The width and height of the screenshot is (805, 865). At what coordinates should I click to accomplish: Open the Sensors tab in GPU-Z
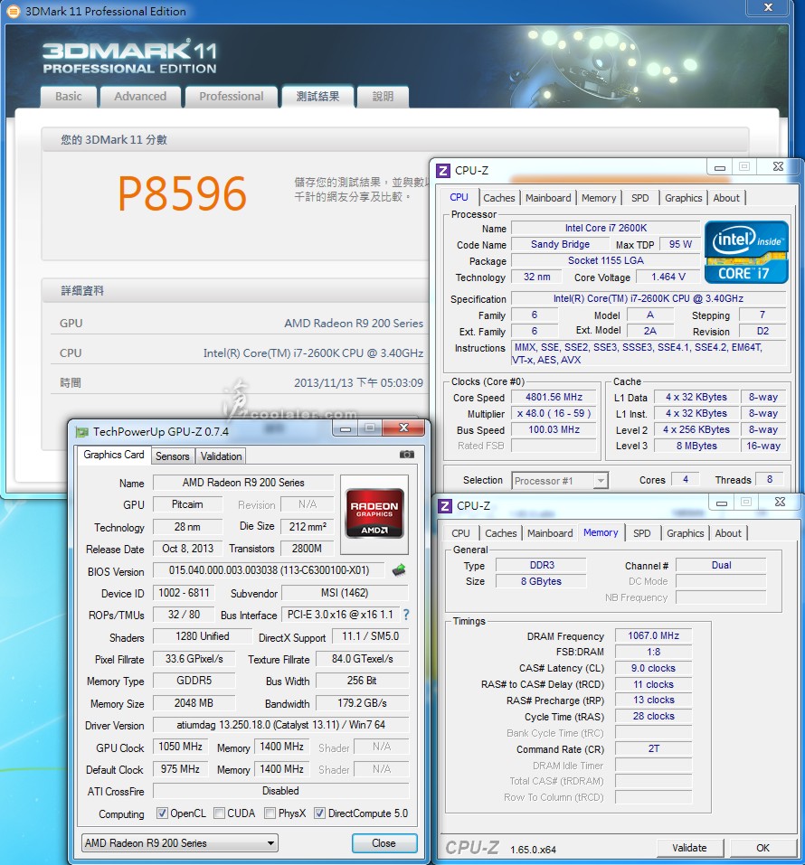click(x=172, y=456)
